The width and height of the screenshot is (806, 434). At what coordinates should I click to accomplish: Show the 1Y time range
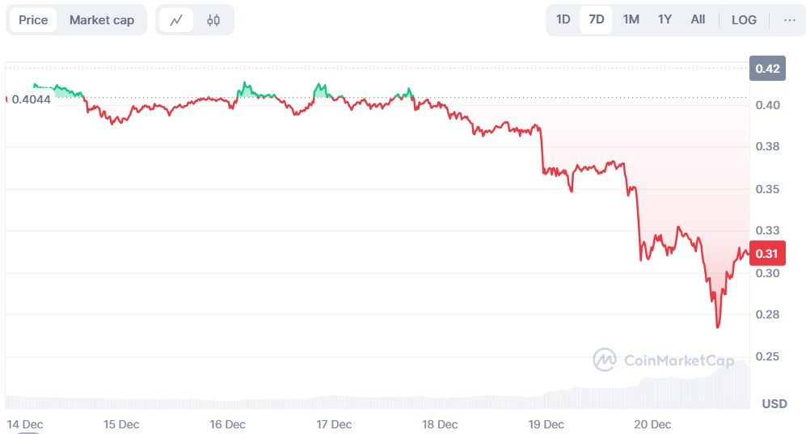coord(665,19)
